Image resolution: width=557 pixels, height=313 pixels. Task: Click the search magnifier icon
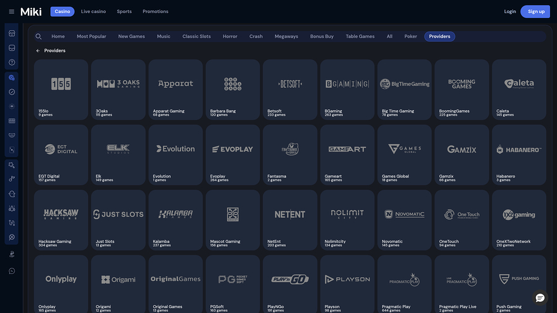pos(38,36)
